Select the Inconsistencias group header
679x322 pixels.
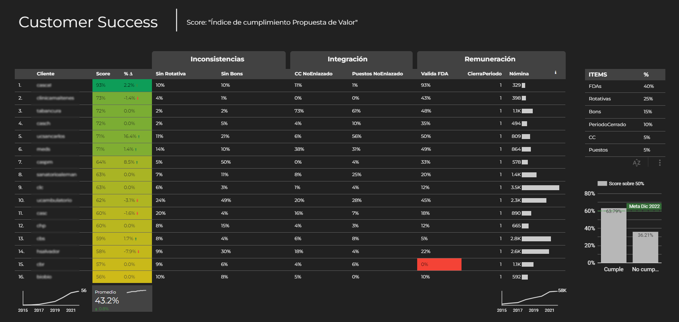coord(219,59)
